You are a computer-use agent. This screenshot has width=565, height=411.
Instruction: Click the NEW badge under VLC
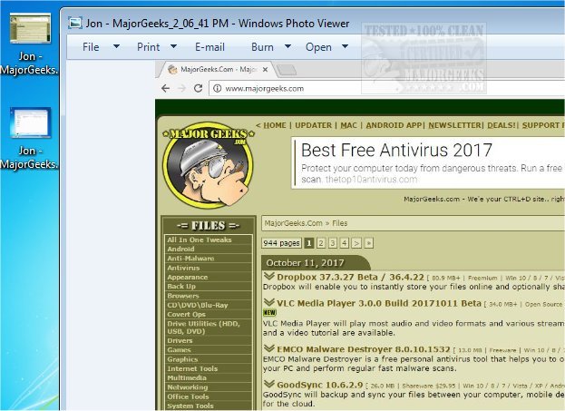coord(269,313)
